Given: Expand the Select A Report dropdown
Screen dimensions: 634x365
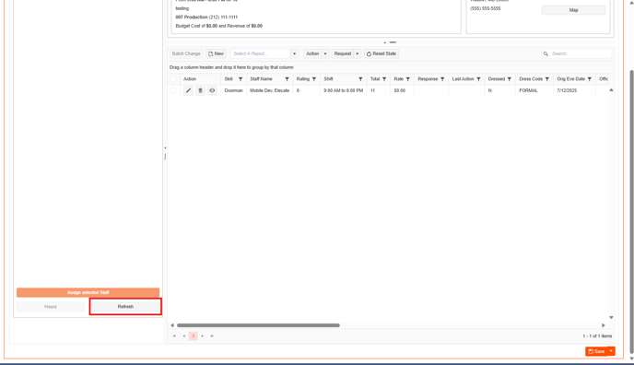Looking at the screenshot, I should [x=294, y=53].
